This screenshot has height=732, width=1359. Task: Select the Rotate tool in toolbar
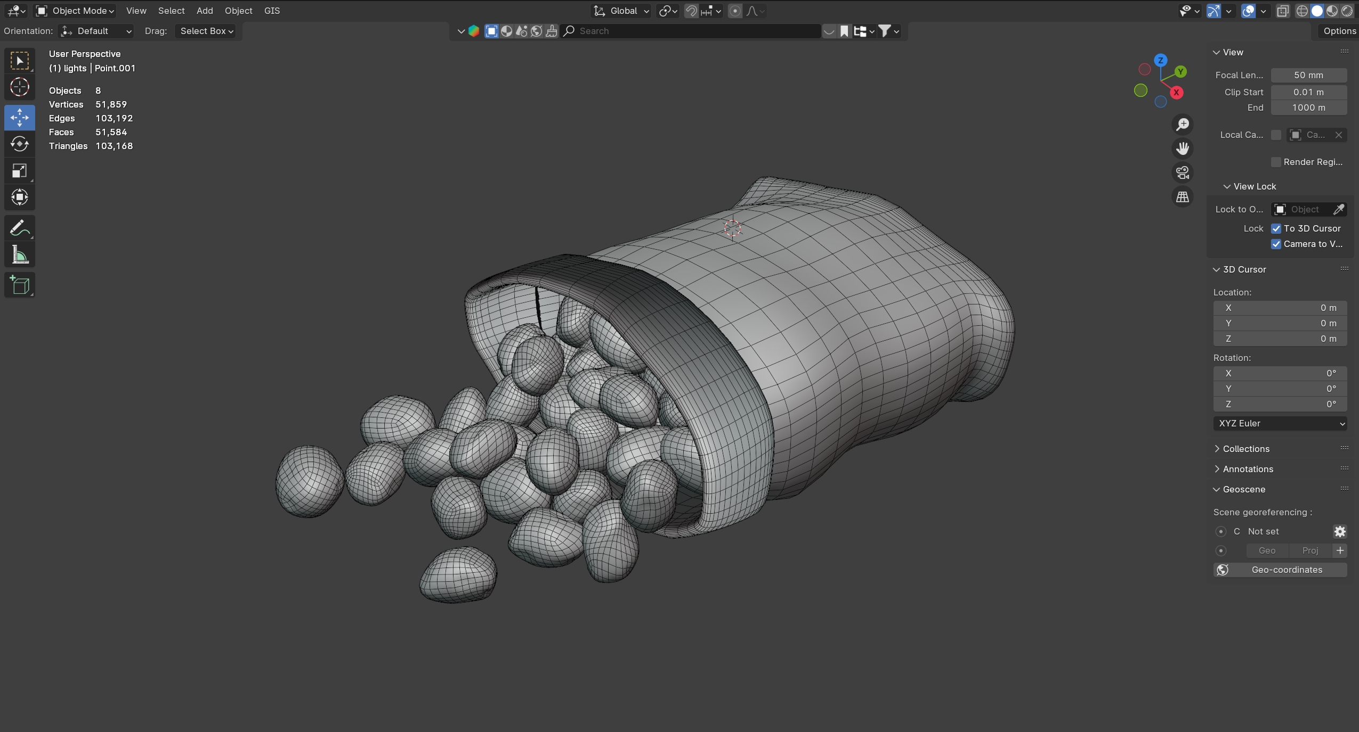[20, 144]
